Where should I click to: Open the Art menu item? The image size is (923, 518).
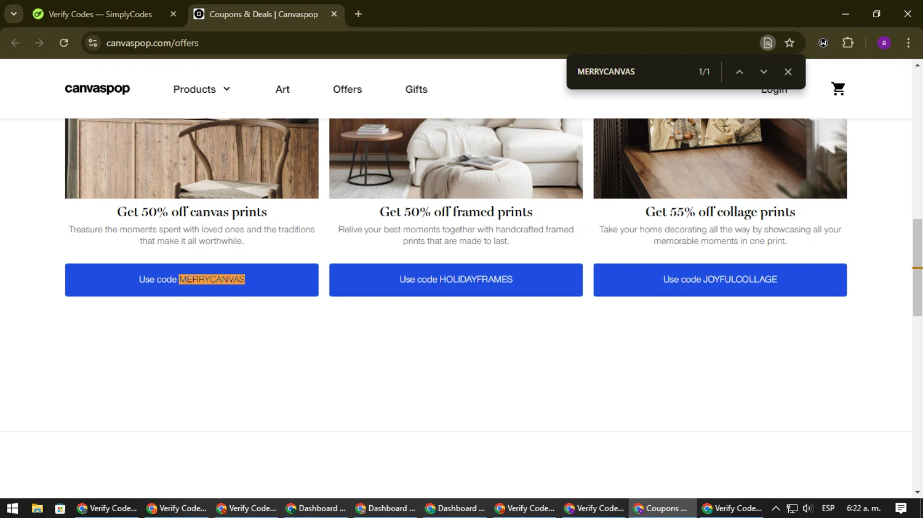(x=282, y=89)
